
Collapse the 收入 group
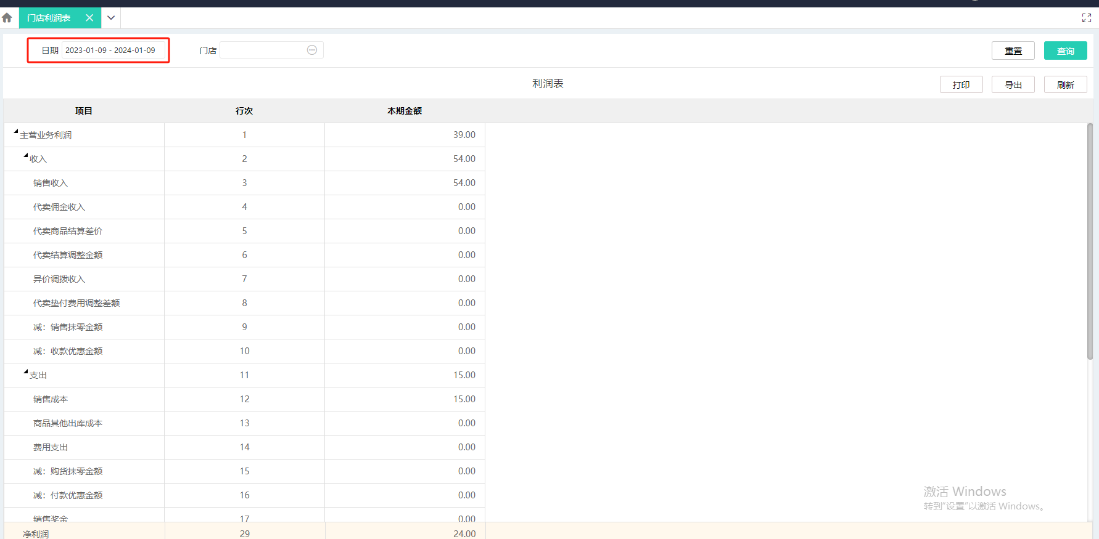[x=26, y=155]
